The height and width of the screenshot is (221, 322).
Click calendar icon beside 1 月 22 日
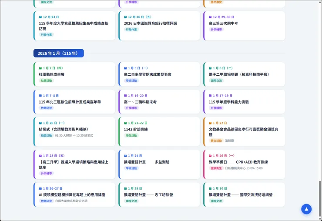(210, 123)
